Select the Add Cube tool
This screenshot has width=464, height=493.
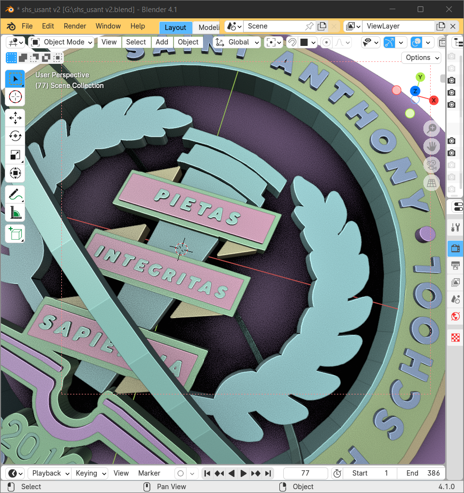coord(15,234)
